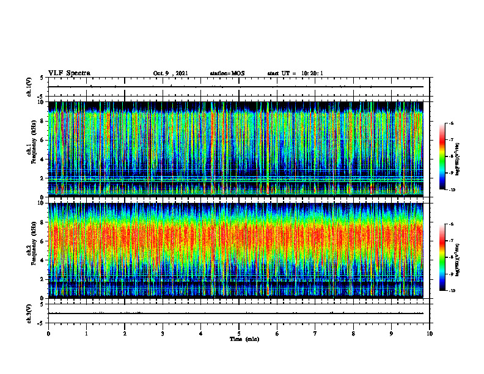Click the "5" volt tick on ch.1(V) axis
Viewport: 484px width, 374px height.
42,78
